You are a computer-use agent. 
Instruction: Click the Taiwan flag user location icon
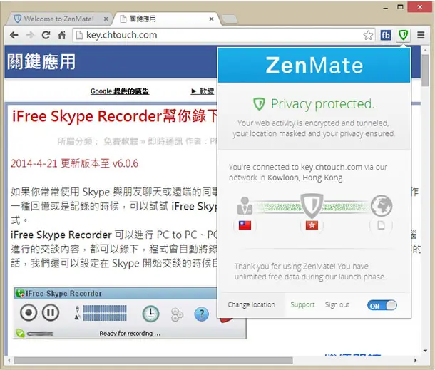[x=245, y=225]
